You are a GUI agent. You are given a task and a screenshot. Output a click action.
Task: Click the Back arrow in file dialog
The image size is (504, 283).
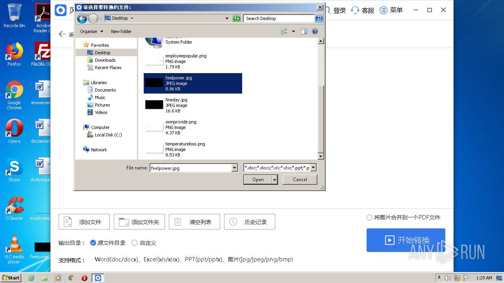(82, 18)
